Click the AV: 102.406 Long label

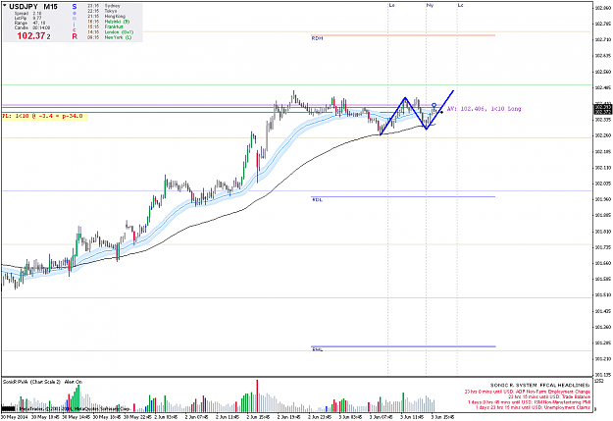click(484, 109)
